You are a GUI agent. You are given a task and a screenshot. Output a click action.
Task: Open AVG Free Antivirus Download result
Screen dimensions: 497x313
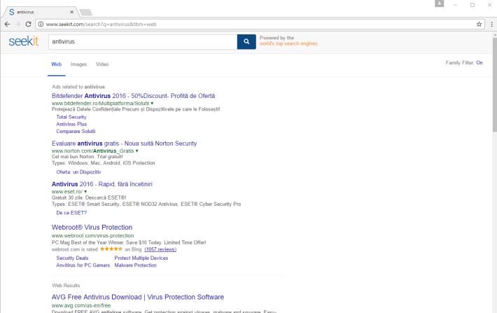pyautogui.click(x=138, y=297)
